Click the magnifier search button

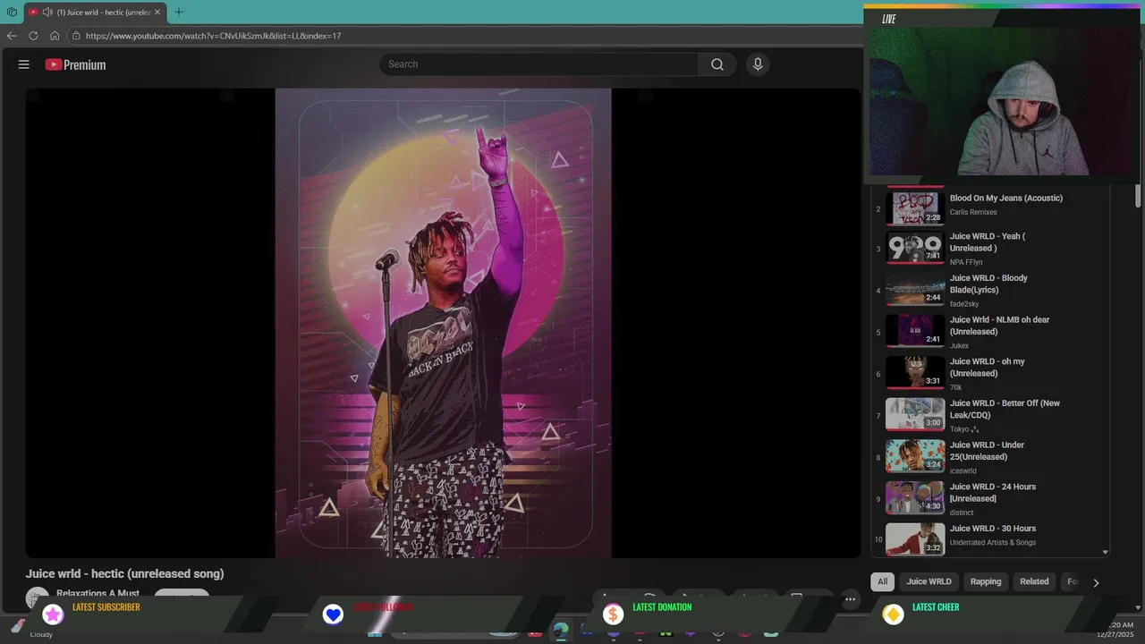(717, 64)
